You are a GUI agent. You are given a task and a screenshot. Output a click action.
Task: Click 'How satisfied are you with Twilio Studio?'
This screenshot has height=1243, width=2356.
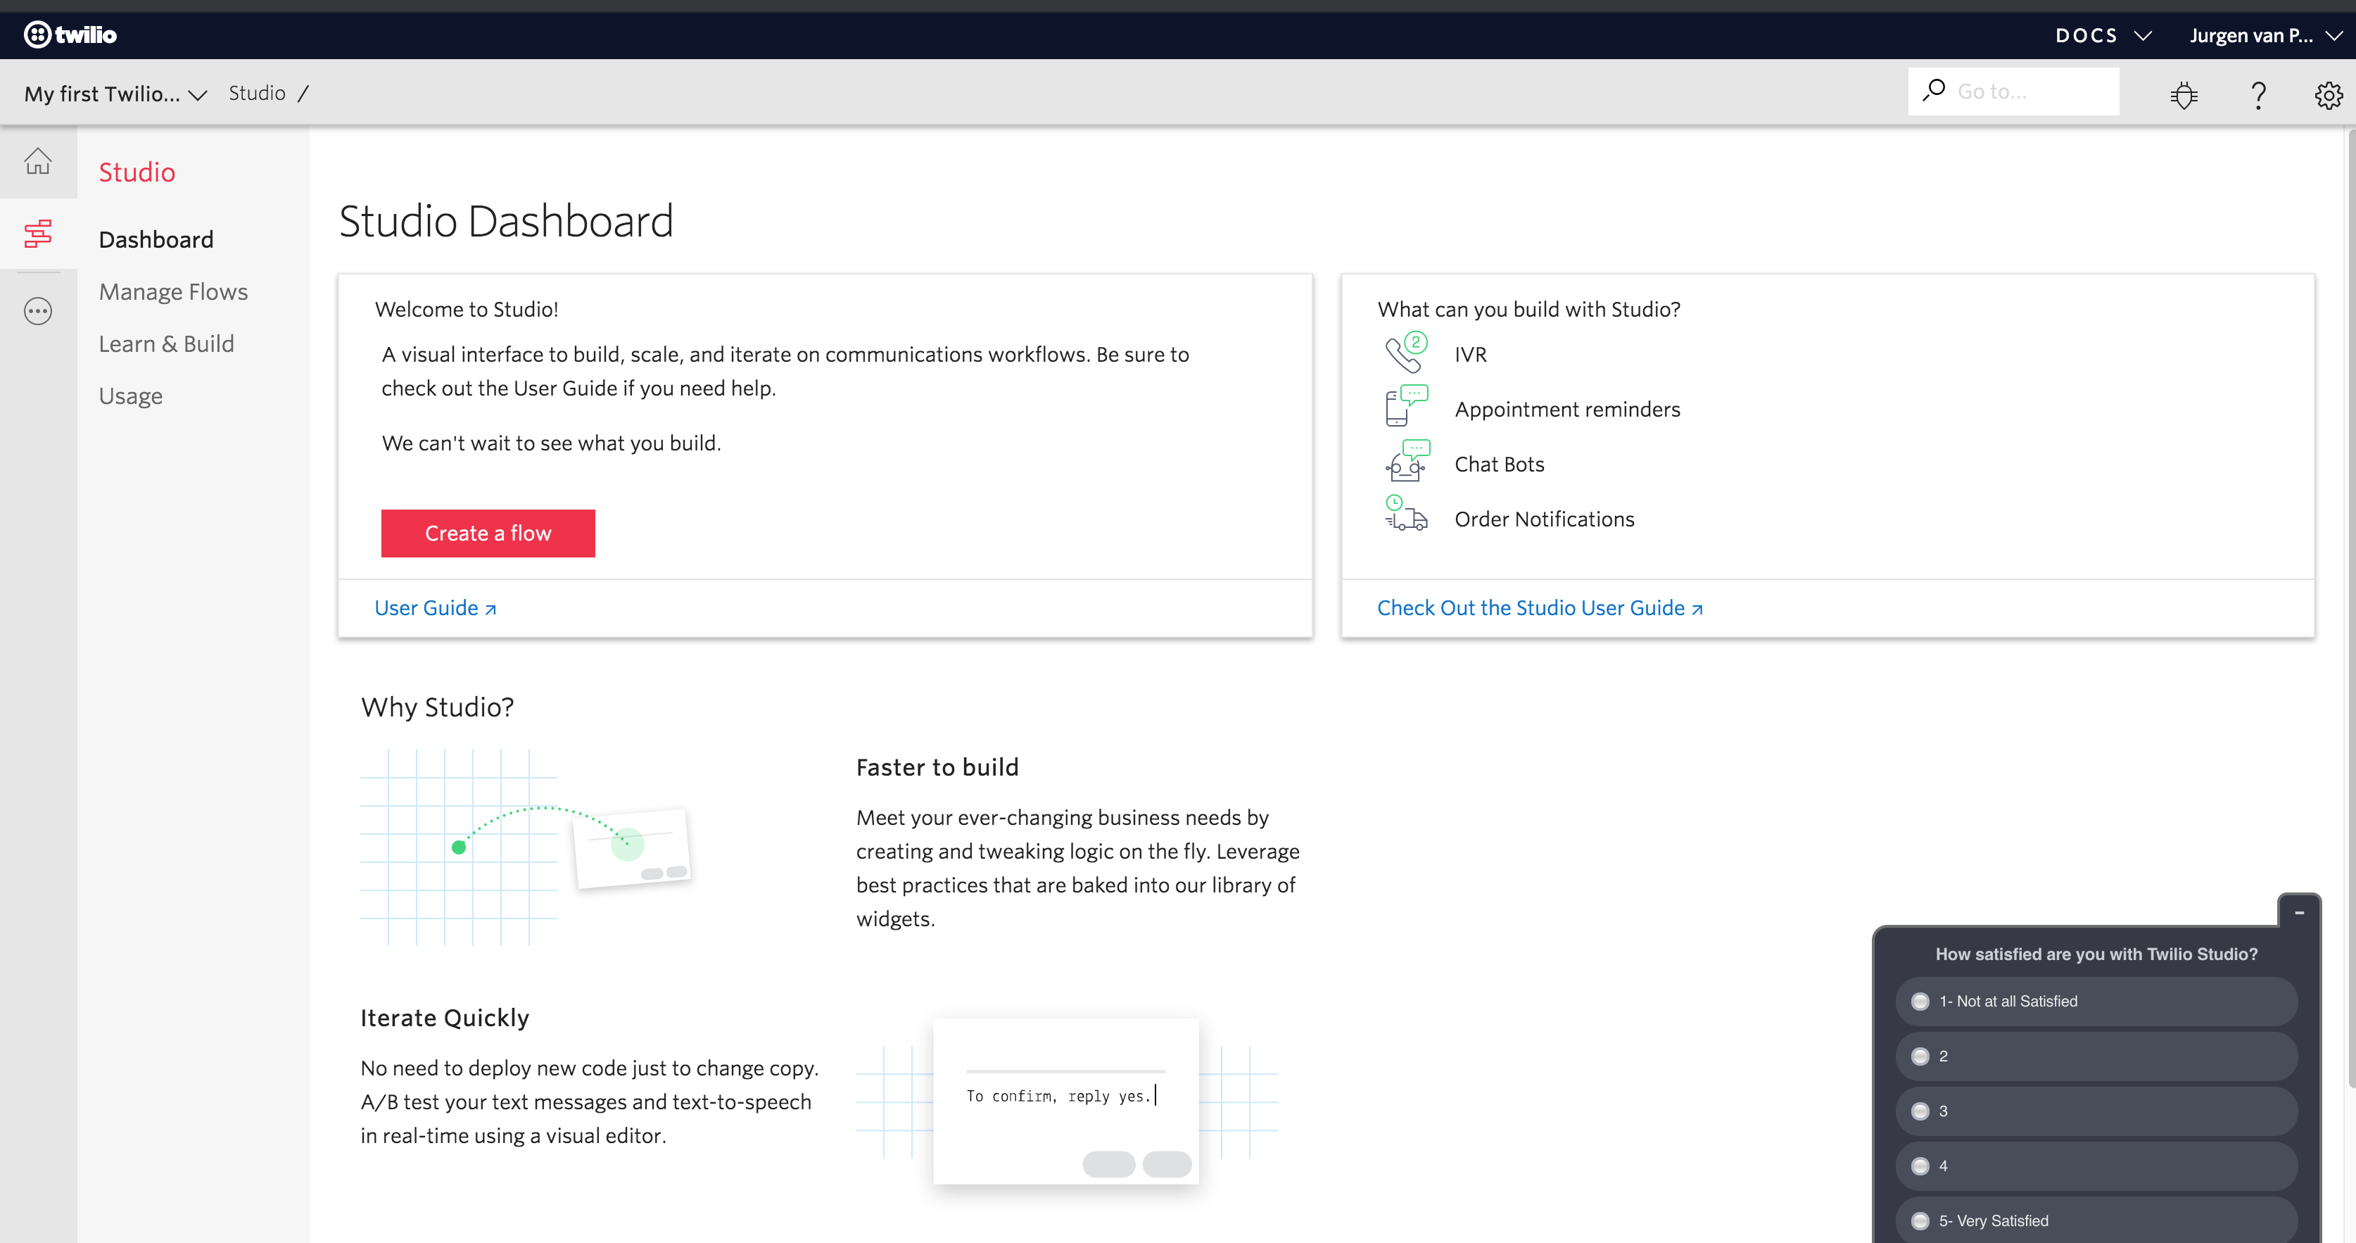pos(2096,954)
